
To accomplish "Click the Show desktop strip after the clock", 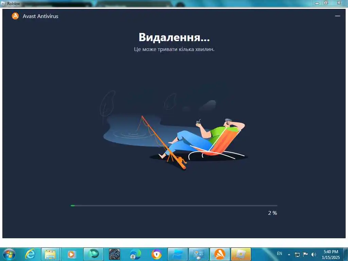I will click(345, 254).
